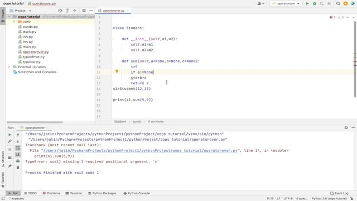Toggle the Structure tool window sidebar button
This screenshot has width=357, height=201.
3,159
